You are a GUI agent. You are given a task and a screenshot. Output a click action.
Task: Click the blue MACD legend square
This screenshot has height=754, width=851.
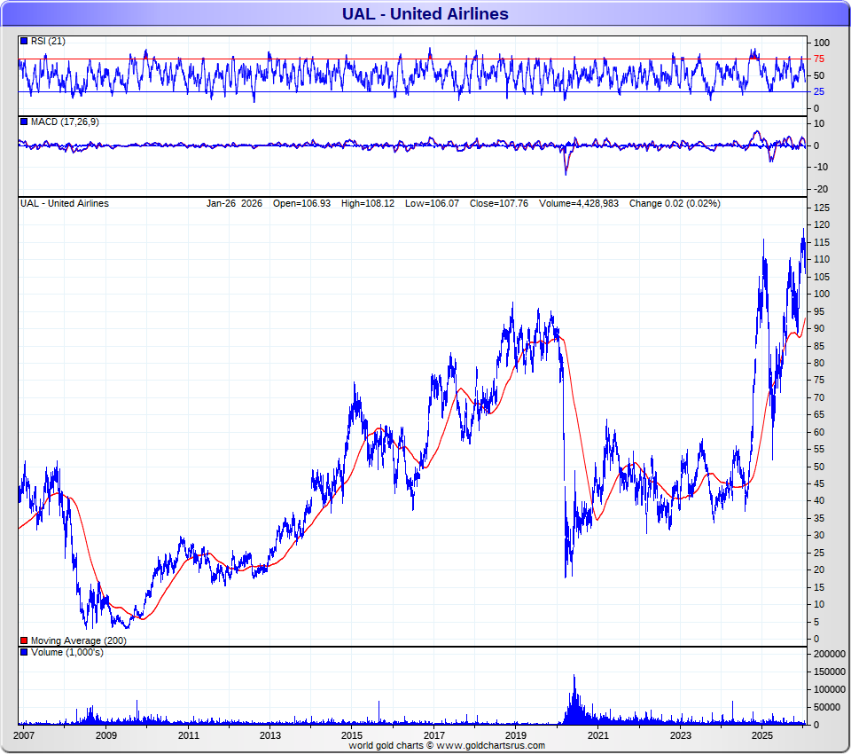point(24,122)
